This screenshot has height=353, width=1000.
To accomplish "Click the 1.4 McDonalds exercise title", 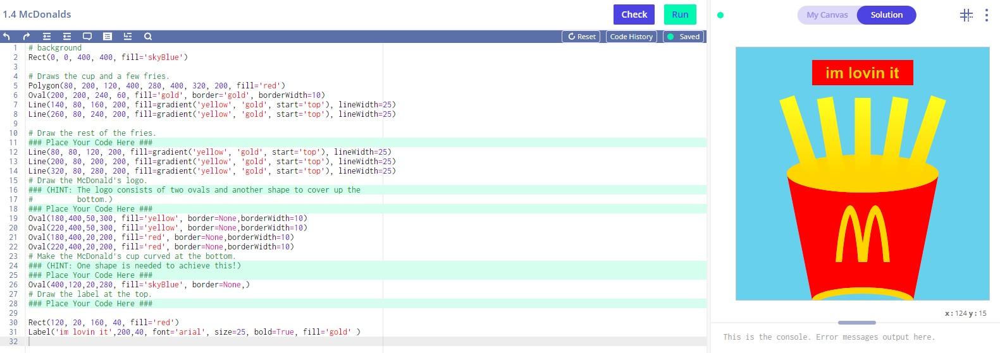I will [x=37, y=14].
